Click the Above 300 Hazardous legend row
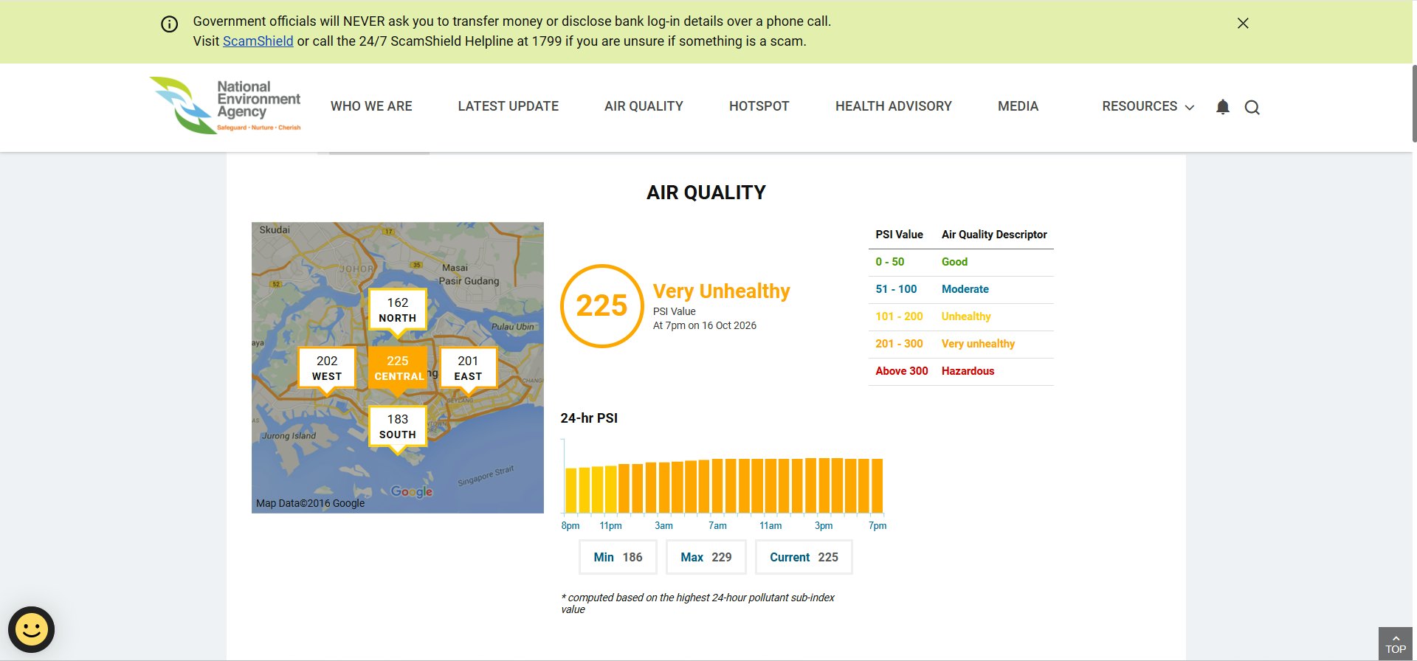Image resolution: width=1417 pixels, height=661 pixels. coord(961,371)
